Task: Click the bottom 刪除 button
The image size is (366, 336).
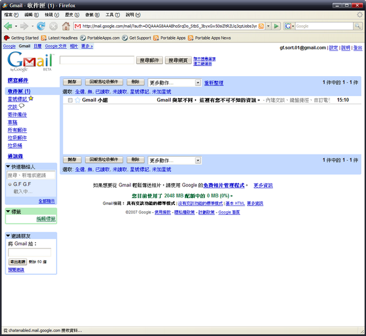Action: (136, 160)
